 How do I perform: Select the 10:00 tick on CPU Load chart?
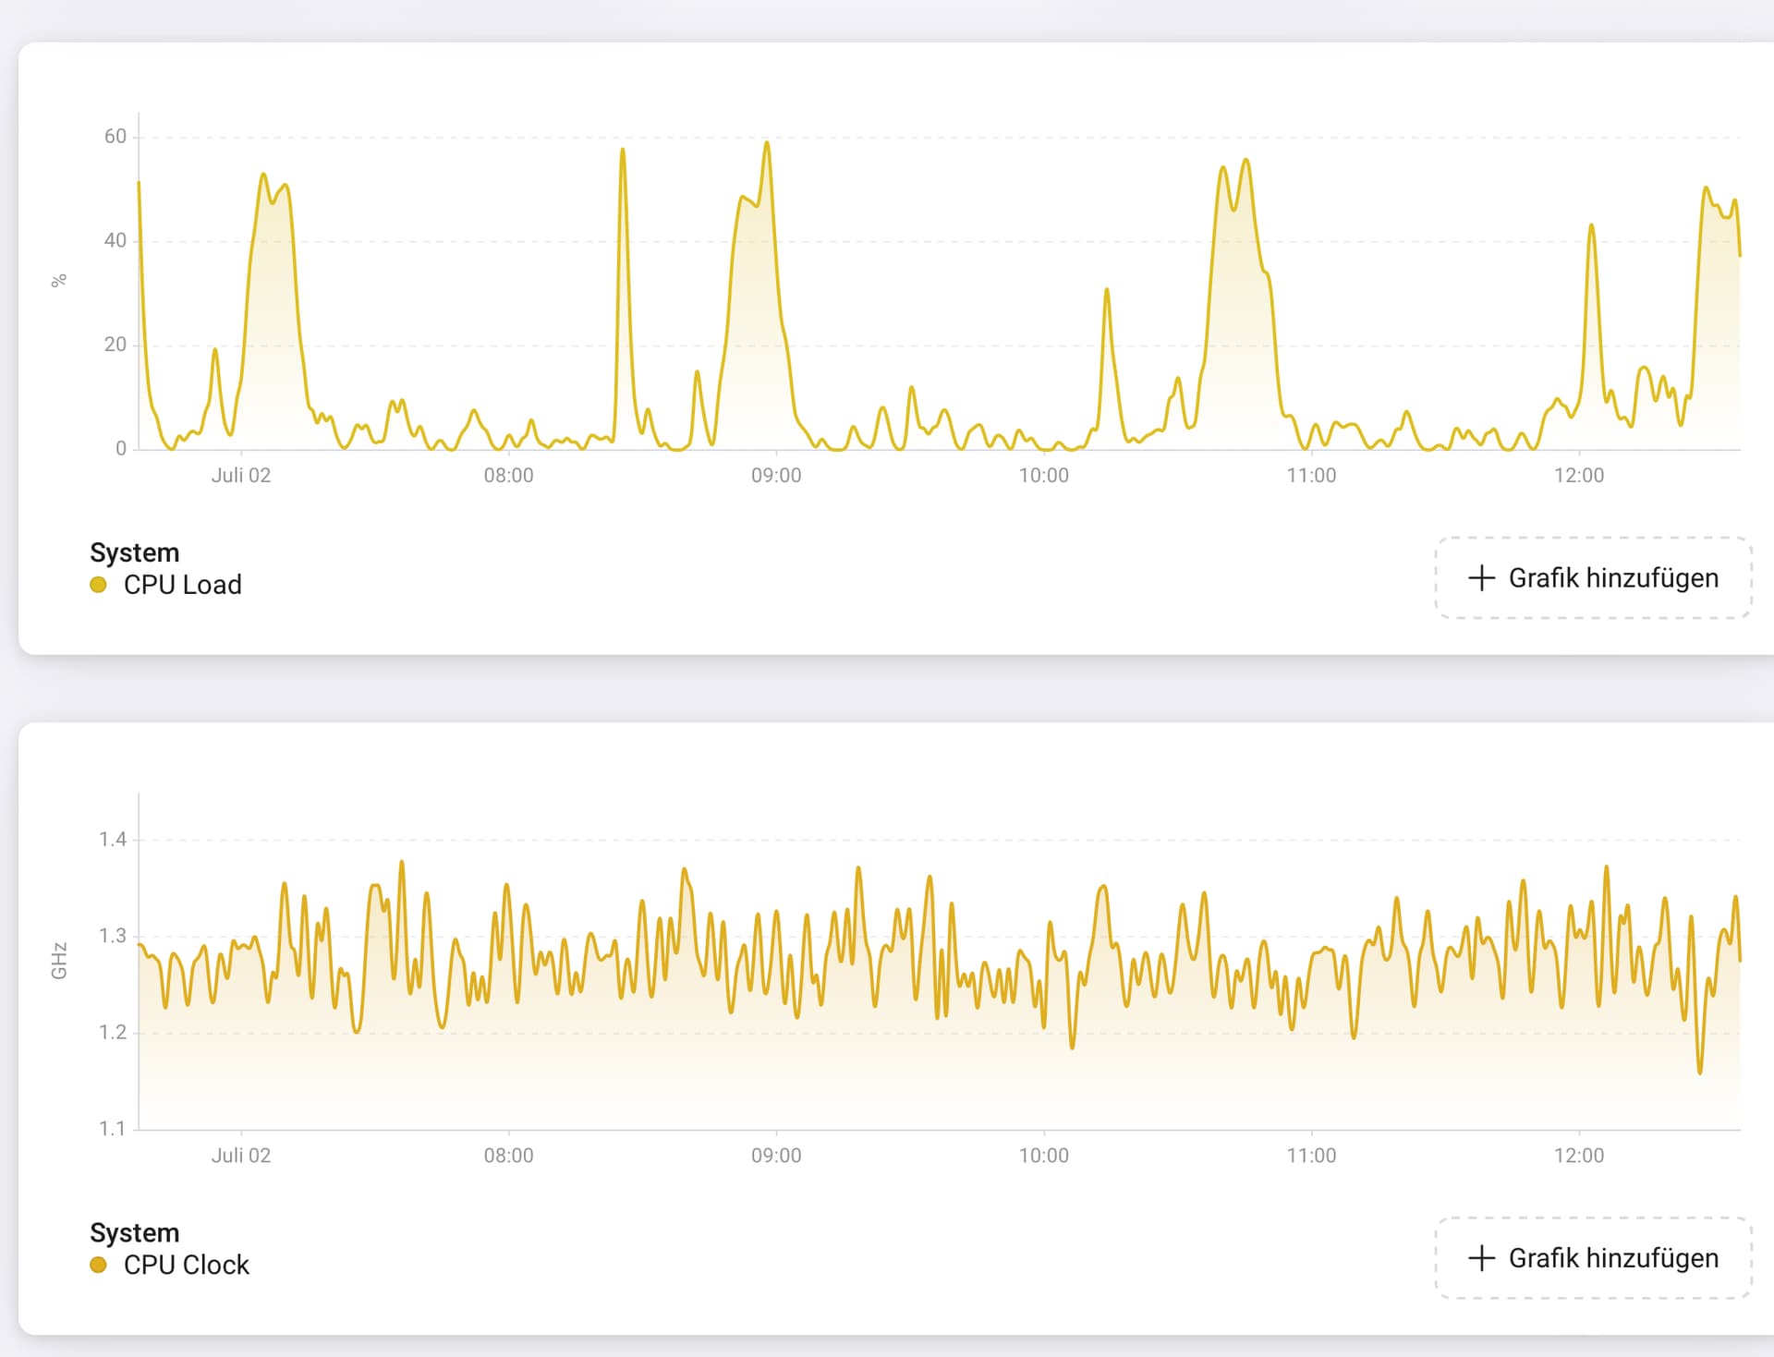(x=1043, y=475)
